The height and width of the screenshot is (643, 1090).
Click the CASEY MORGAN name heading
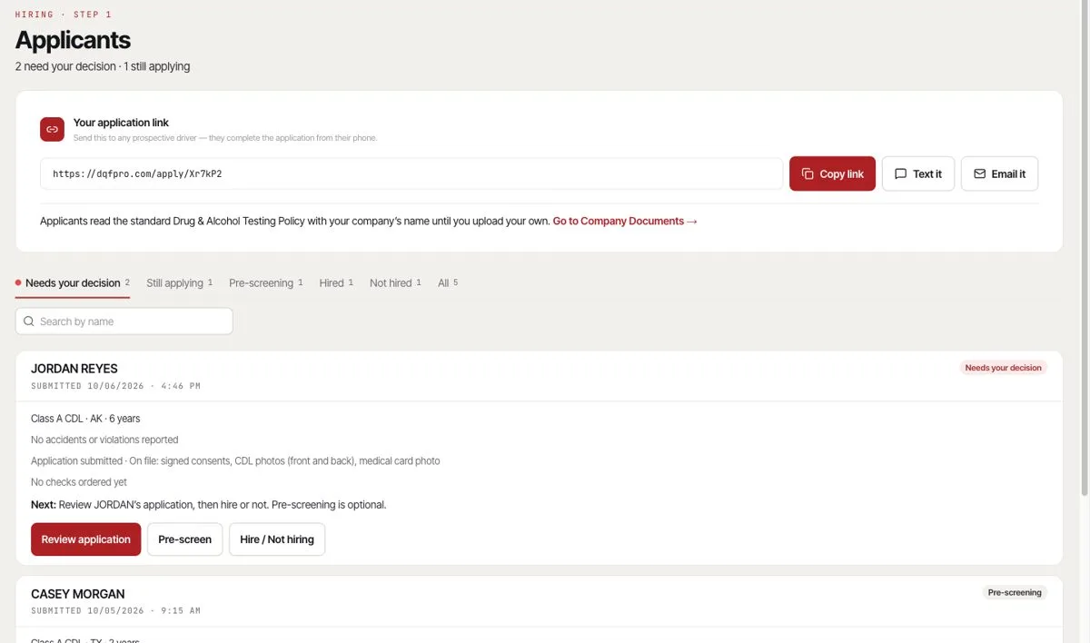pos(78,594)
